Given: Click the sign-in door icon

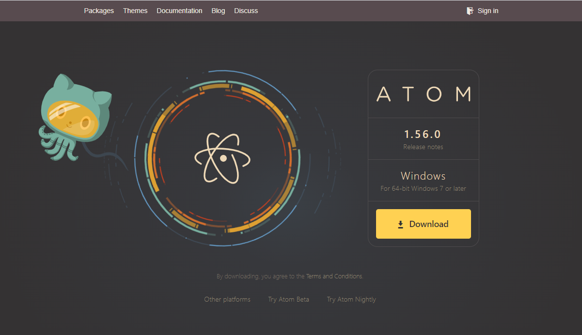Looking at the screenshot, I should pos(470,11).
